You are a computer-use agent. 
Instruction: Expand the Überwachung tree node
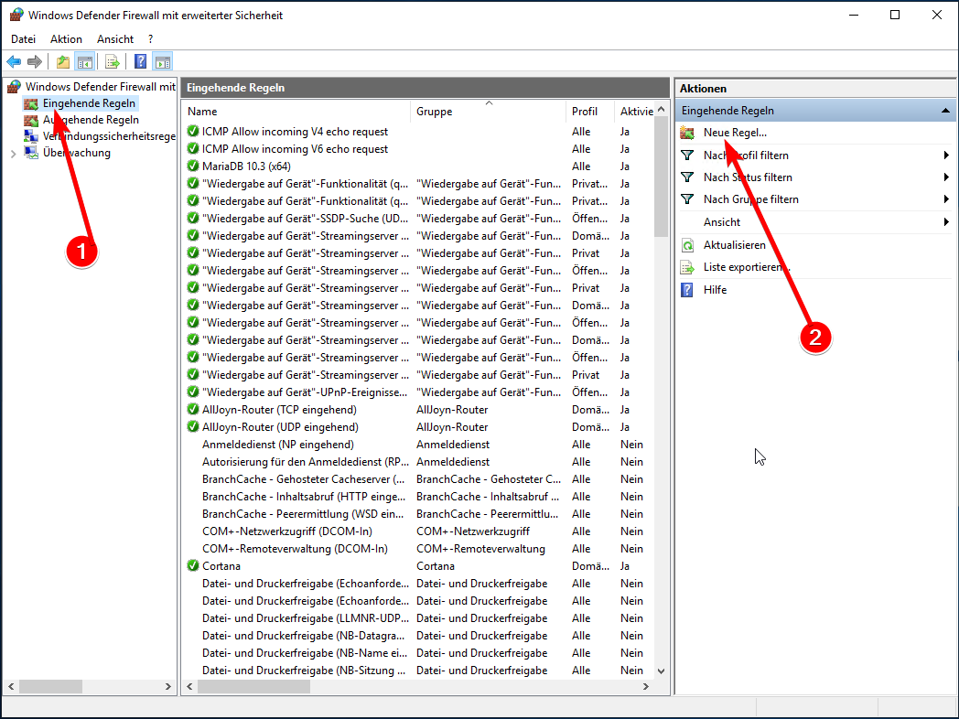14,154
